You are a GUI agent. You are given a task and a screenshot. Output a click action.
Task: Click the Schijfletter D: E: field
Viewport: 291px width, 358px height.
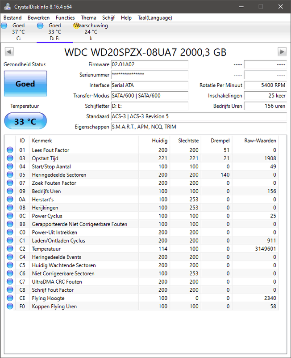coord(150,106)
